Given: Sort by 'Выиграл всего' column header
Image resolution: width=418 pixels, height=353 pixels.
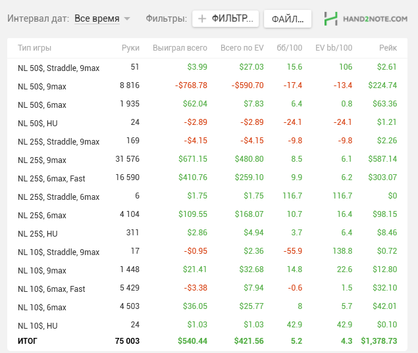Looking at the screenshot, I should pyautogui.click(x=180, y=48).
